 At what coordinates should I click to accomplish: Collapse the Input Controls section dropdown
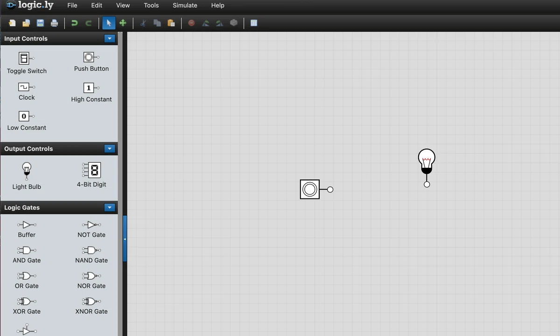110,39
